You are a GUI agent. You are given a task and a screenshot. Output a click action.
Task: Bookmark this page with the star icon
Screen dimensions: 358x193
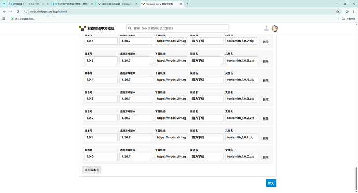(x=337, y=11)
